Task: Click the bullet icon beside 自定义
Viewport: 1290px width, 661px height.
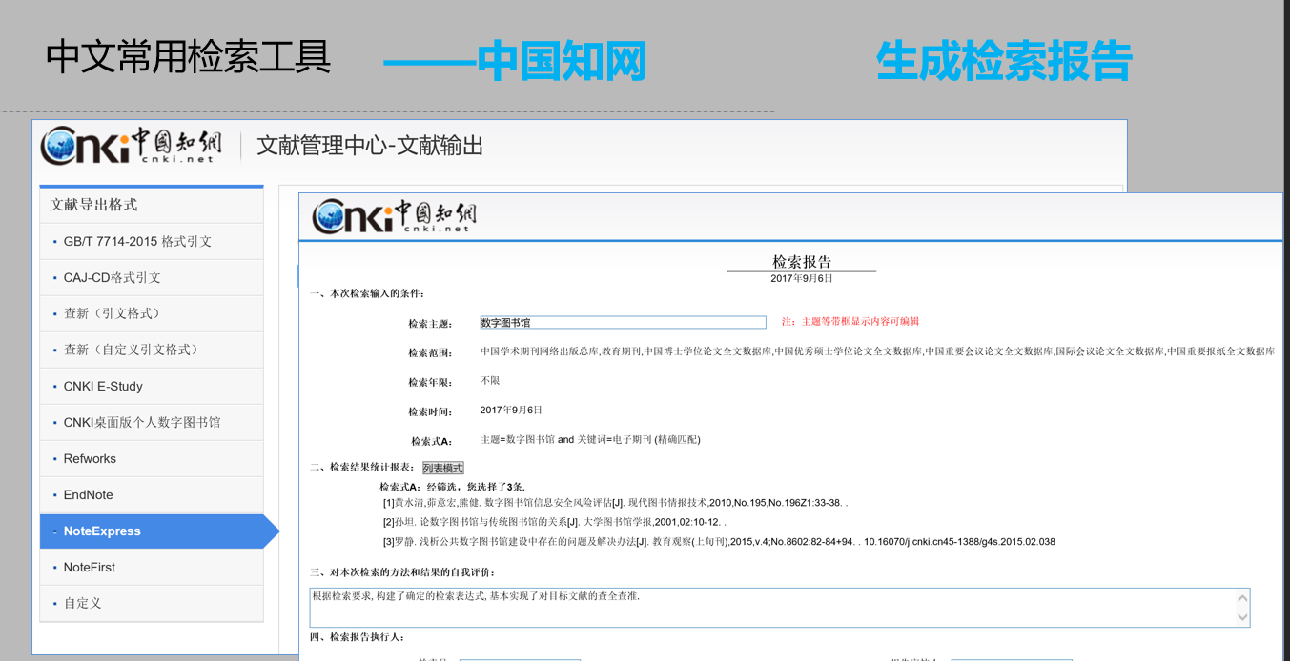Action: (x=55, y=603)
